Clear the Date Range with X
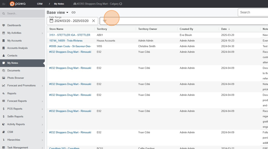The height and width of the screenshot is (149, 268). (x=94, y=21)
